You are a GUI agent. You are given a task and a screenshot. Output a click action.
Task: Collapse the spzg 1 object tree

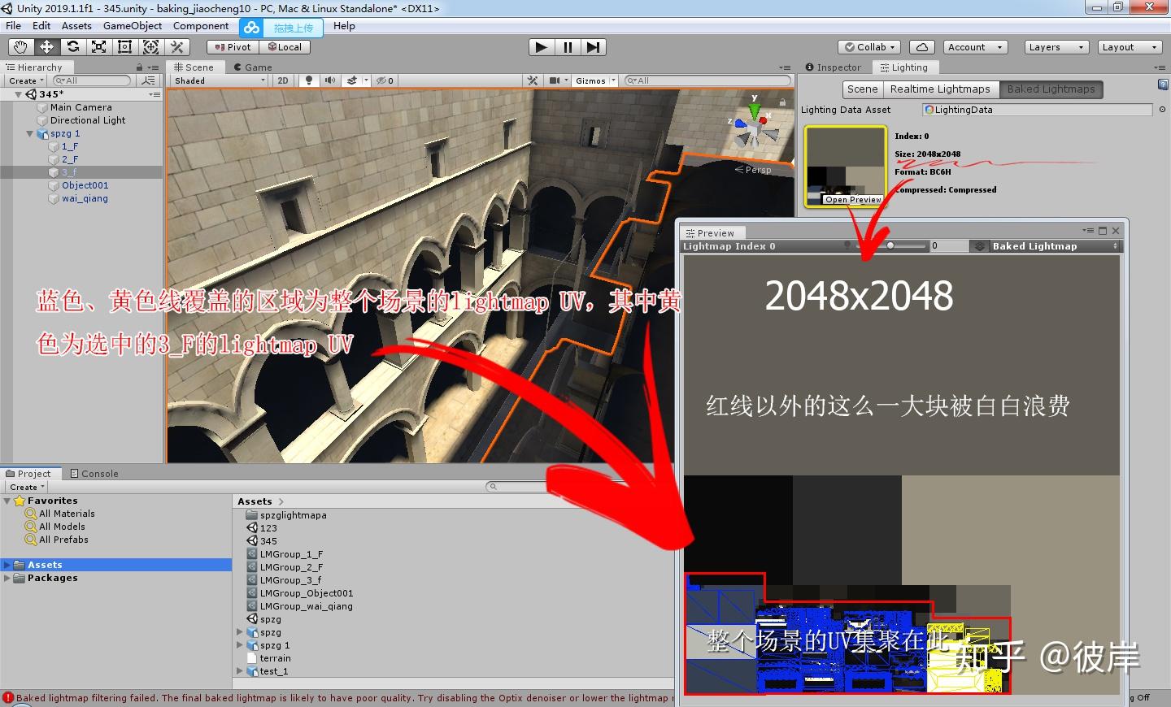coord(29,133)
